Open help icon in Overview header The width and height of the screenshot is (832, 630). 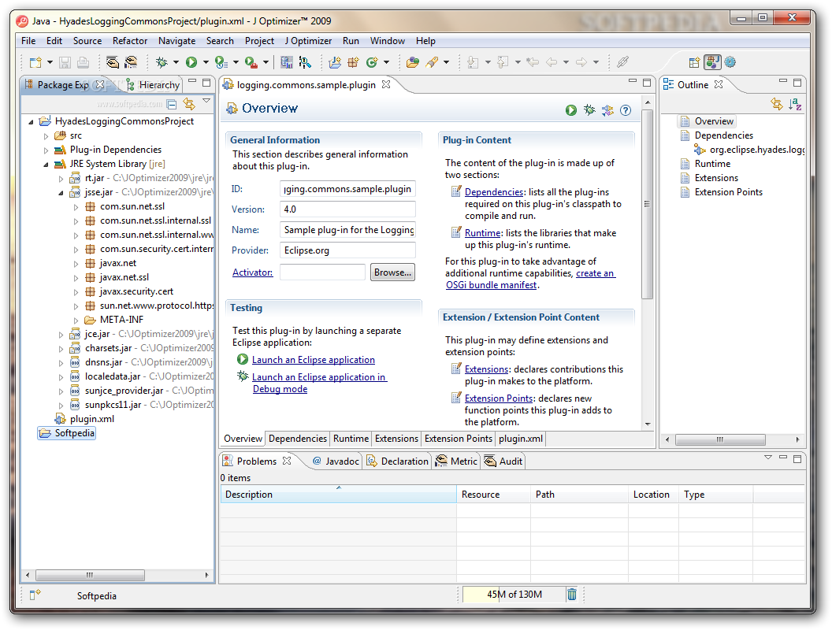coord(626,109)
